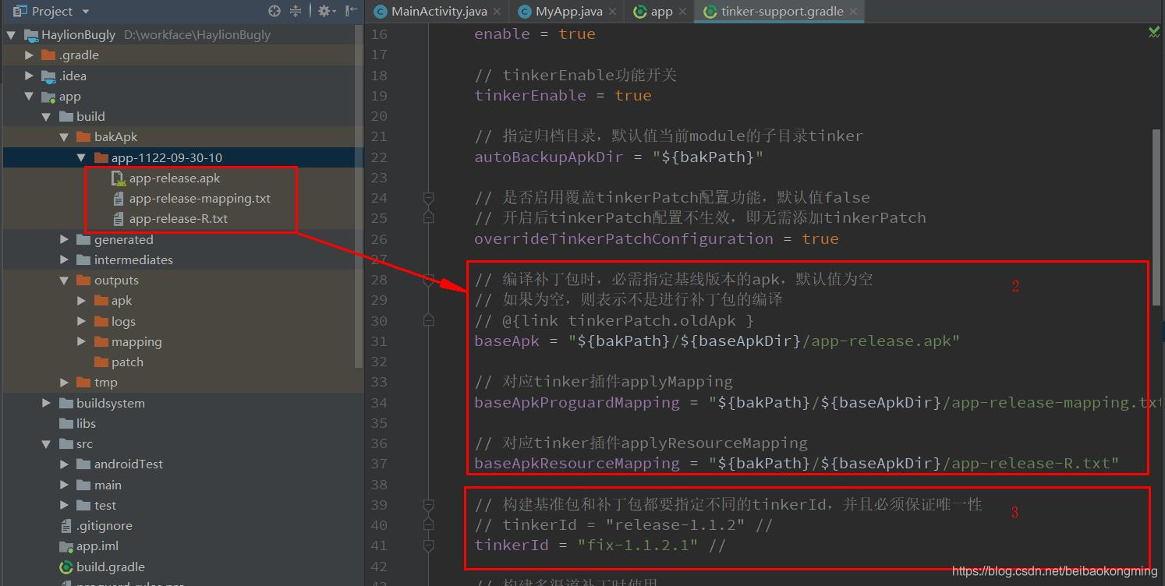This screenshot has height=586, width=1165.
Task: Collapse the app-1122-09-30-10 folder
Action: pos(81,157)
